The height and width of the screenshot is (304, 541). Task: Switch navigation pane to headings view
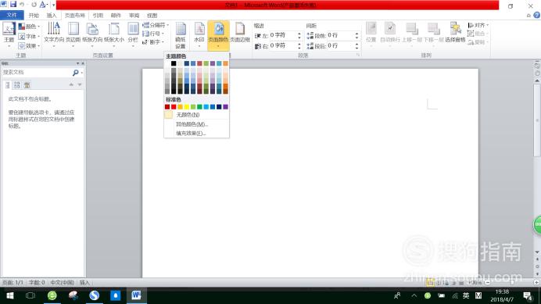click(x=8, y=84)
